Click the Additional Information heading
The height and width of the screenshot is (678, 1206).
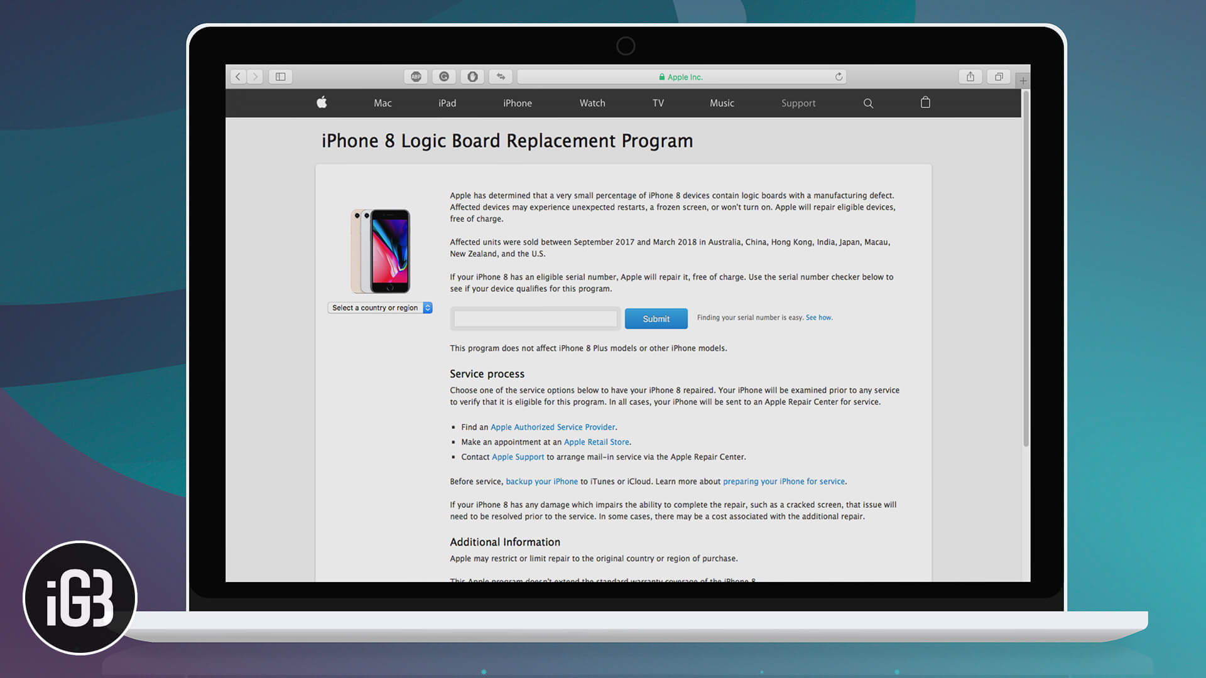click(x=505, y=542)
